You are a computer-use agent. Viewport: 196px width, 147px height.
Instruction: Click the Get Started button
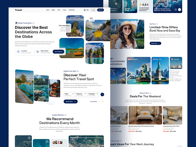coord(58,52)
